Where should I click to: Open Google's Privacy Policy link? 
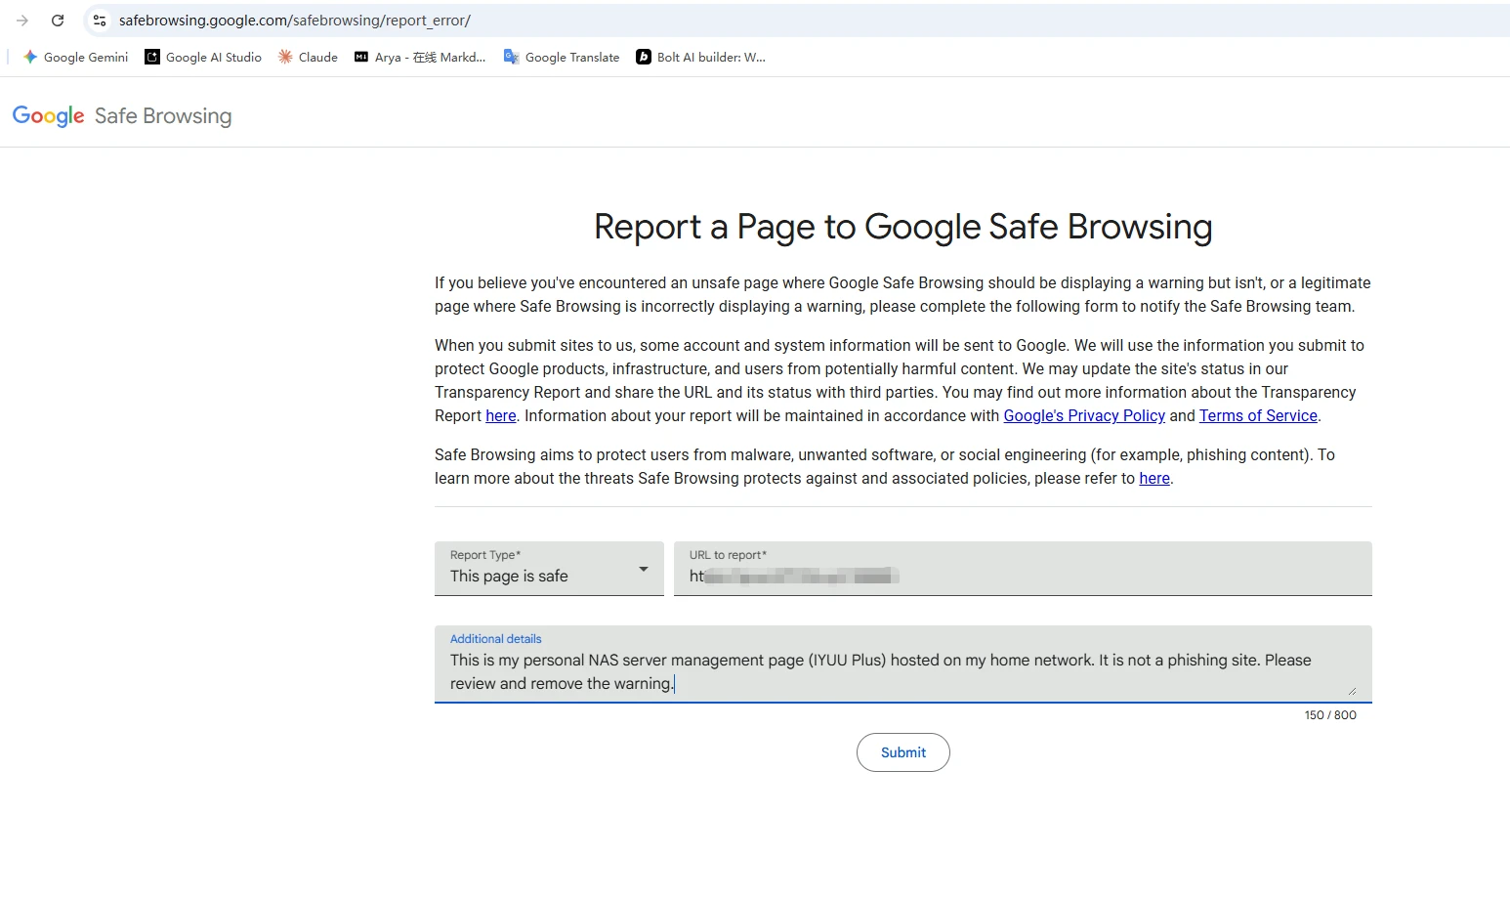1083,415
